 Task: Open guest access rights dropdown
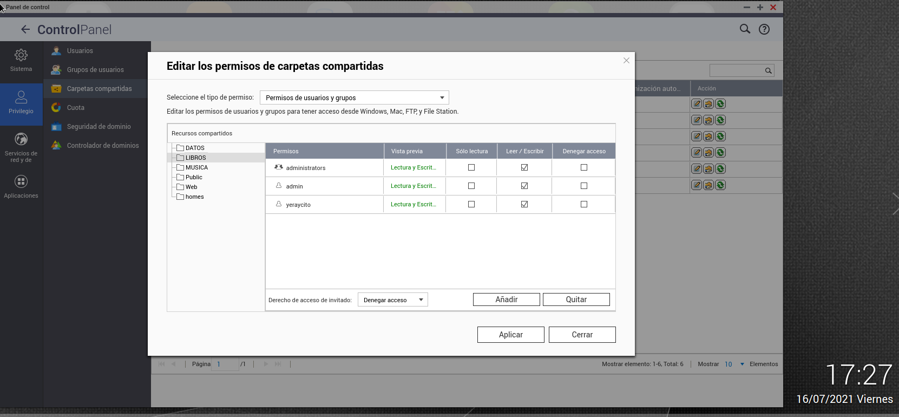392,299
